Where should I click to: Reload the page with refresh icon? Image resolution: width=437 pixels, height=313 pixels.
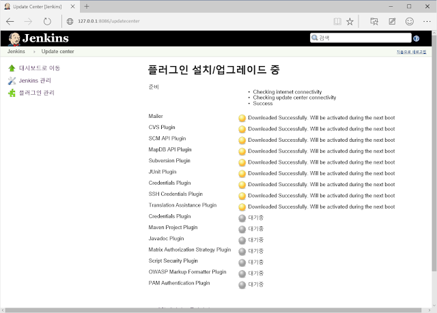pyautogui.click(x=47, y=21)
